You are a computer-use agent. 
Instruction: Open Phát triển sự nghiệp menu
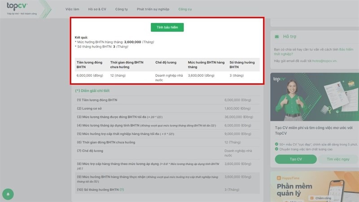coord(153,9)
